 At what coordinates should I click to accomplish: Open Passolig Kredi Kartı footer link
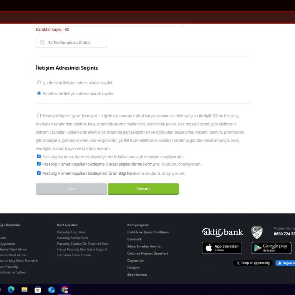71,232
